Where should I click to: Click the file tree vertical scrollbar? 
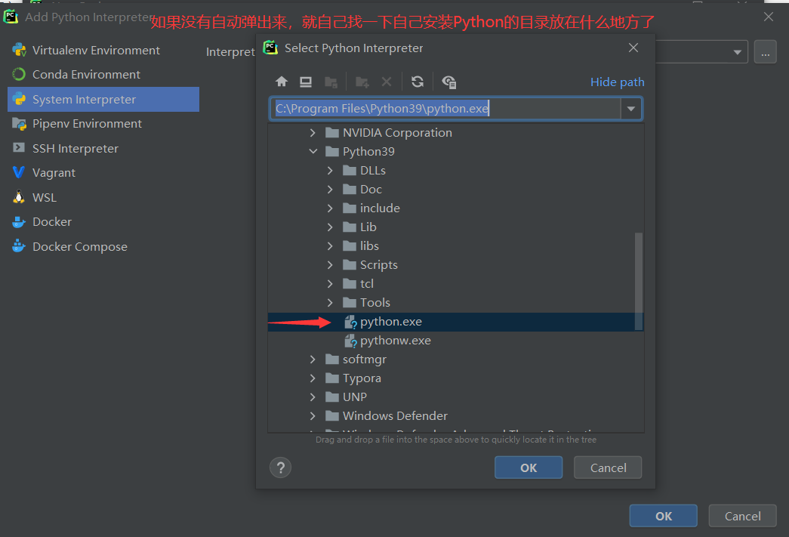click(639, 281)
